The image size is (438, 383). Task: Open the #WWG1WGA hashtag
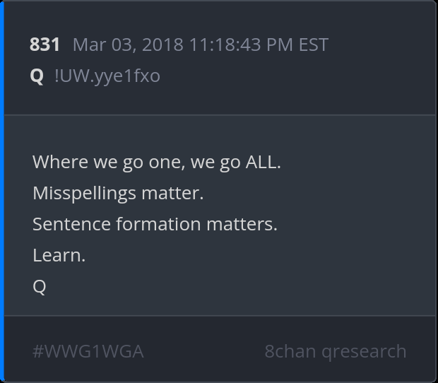88,351
